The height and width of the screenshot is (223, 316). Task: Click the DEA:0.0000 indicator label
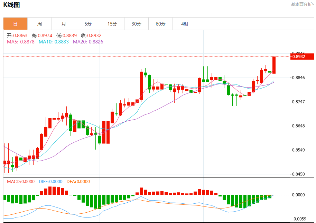tap(78, 182)
